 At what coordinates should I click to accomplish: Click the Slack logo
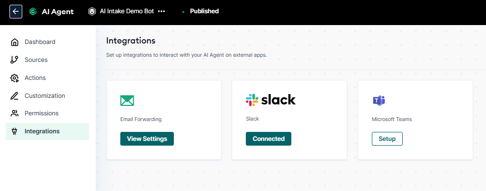point(270,100)
